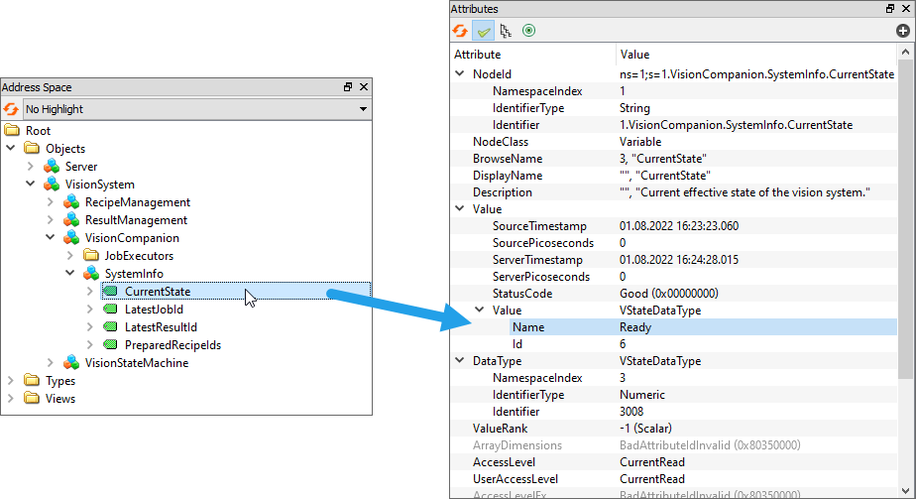Refresh the Address Space tree
This screenshot has width=916, height=499.
pyautogui.click(x=11, y=108)
